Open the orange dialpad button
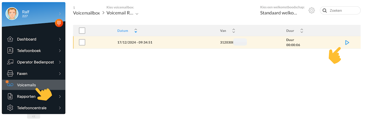This screenshot has width=365, height=138. point(59,23)
